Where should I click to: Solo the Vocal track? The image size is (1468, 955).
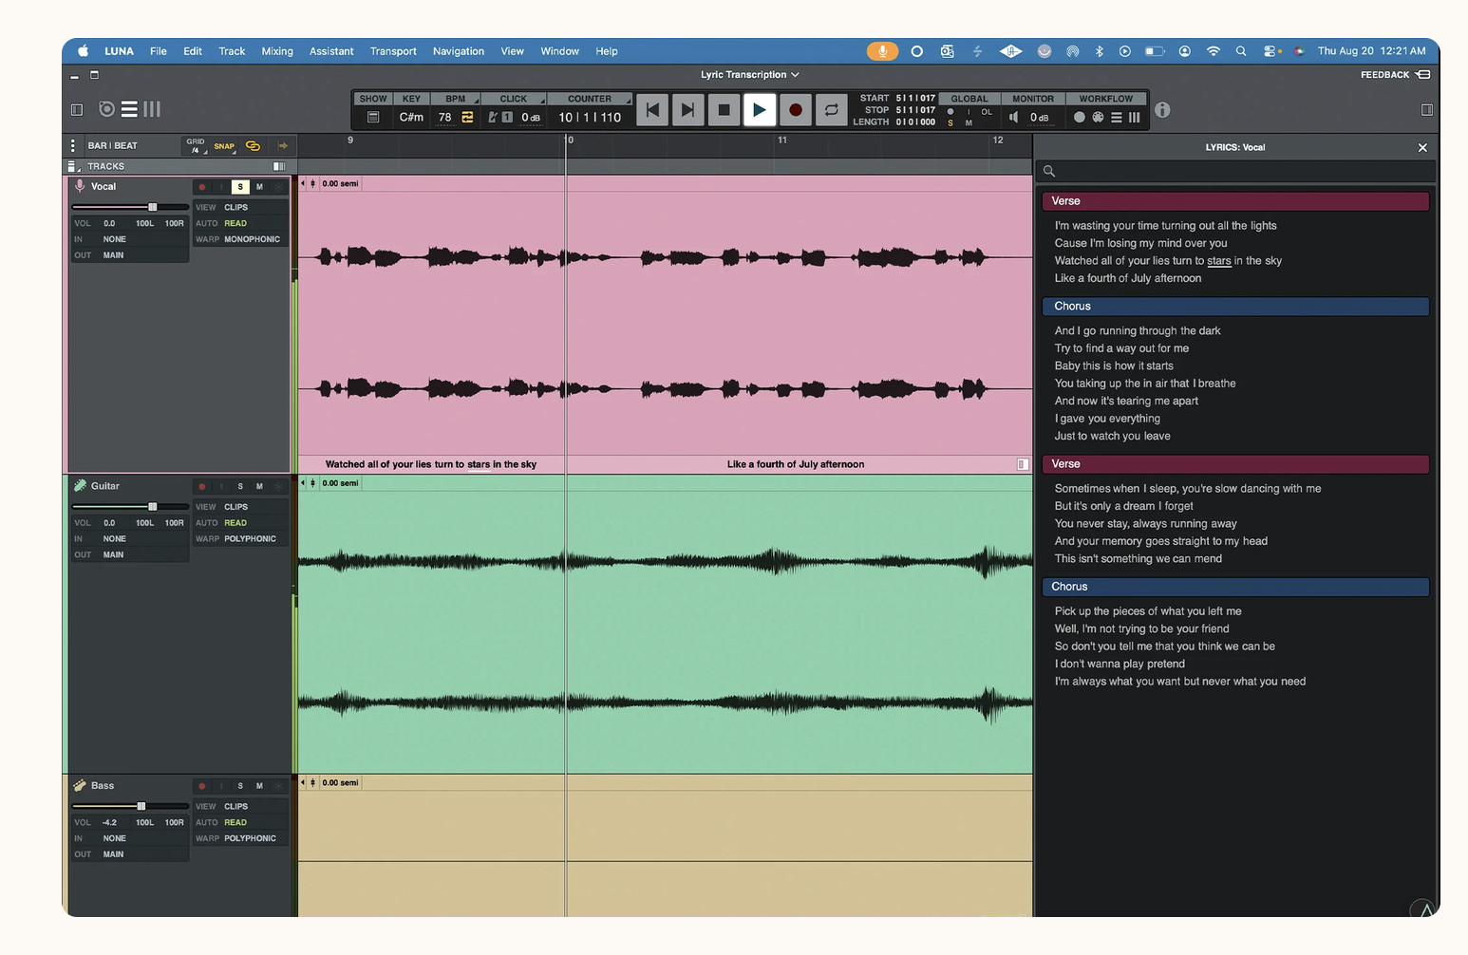240,187
